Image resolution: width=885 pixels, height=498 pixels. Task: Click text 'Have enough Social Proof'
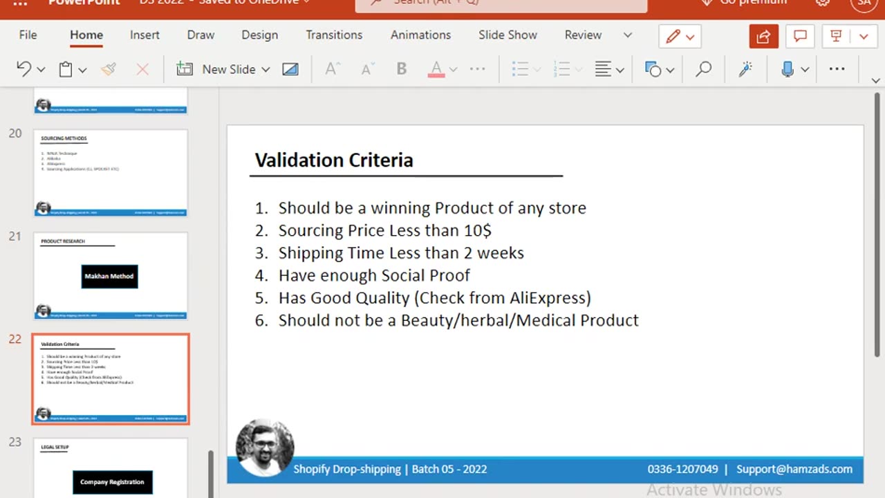coord(374,275)
